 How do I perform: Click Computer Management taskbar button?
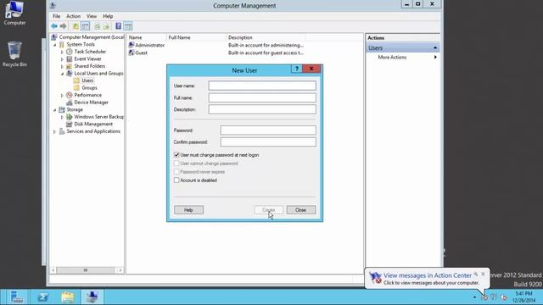(92, 297)
